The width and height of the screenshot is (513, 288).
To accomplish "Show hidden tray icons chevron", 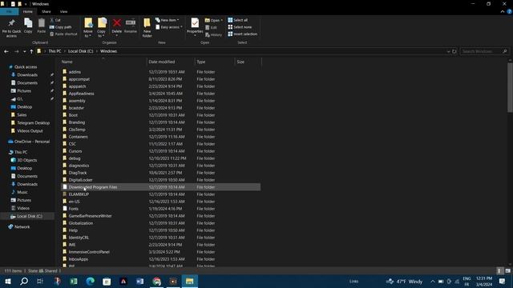I will pyautogui.click(x=433, y=281).
